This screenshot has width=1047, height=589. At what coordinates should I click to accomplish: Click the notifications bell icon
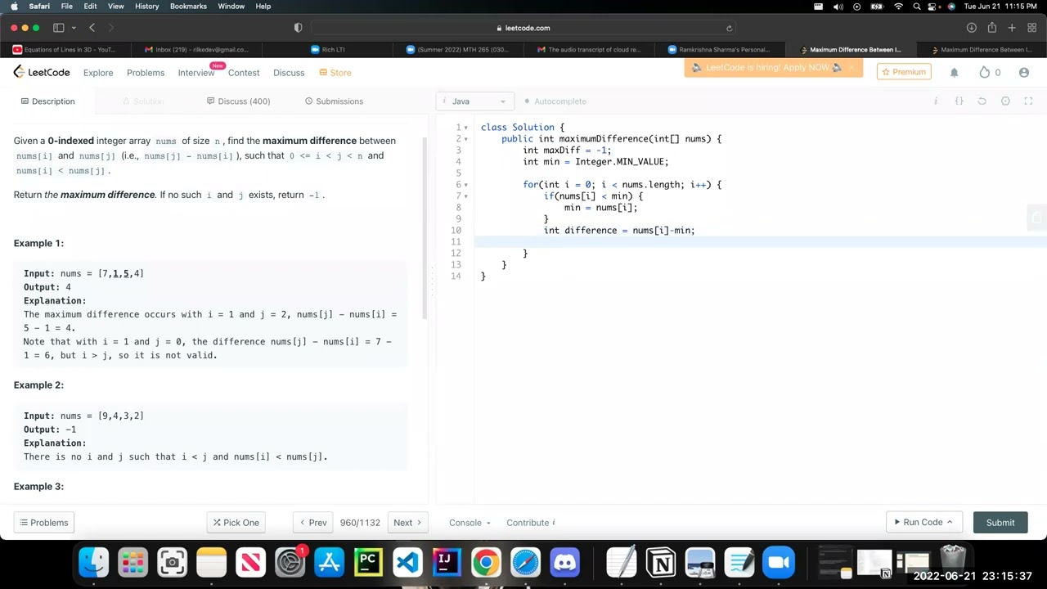[x=954, y=73]
